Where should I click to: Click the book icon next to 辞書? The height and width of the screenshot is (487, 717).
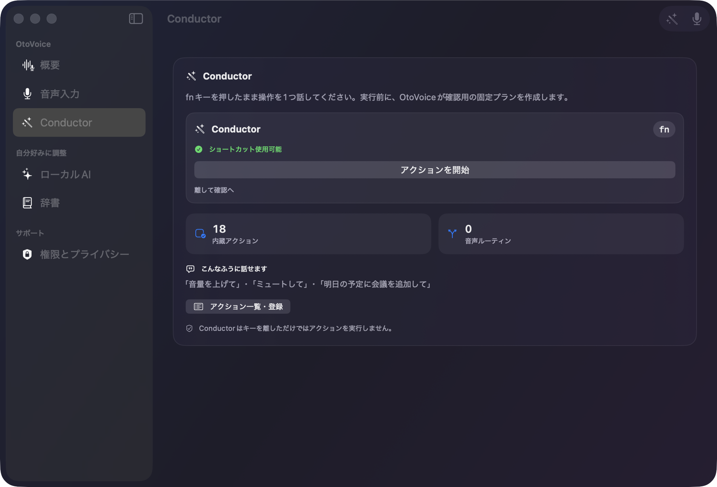pos(27,203)
